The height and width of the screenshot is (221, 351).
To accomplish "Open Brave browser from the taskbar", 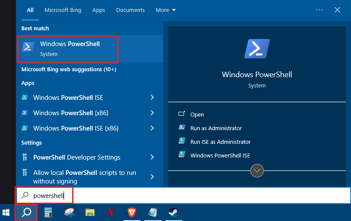I will click(x=132, y=212).
